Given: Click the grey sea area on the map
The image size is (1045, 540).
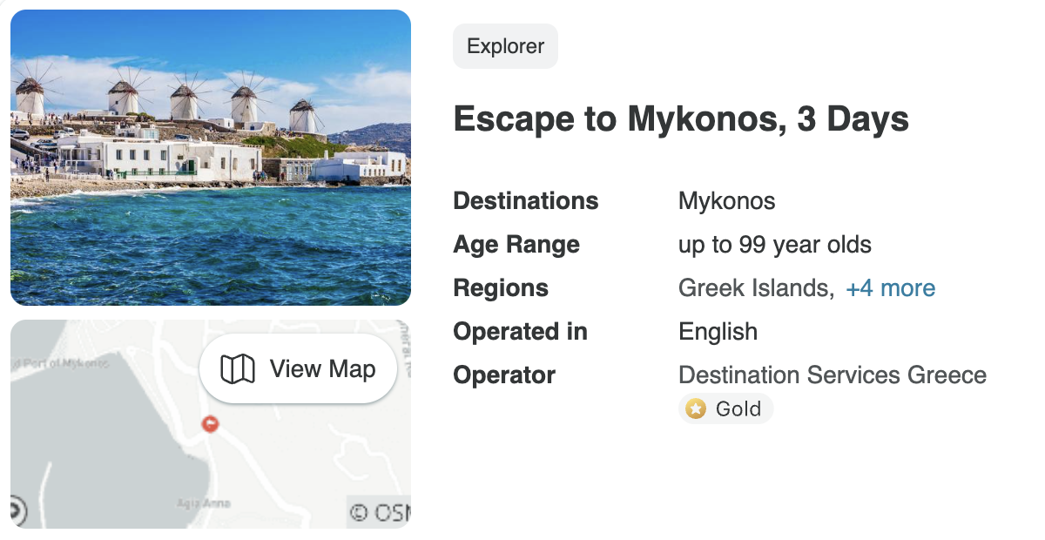Looking at the screenshot, I should pyautogui.click(x=96, y=435).
